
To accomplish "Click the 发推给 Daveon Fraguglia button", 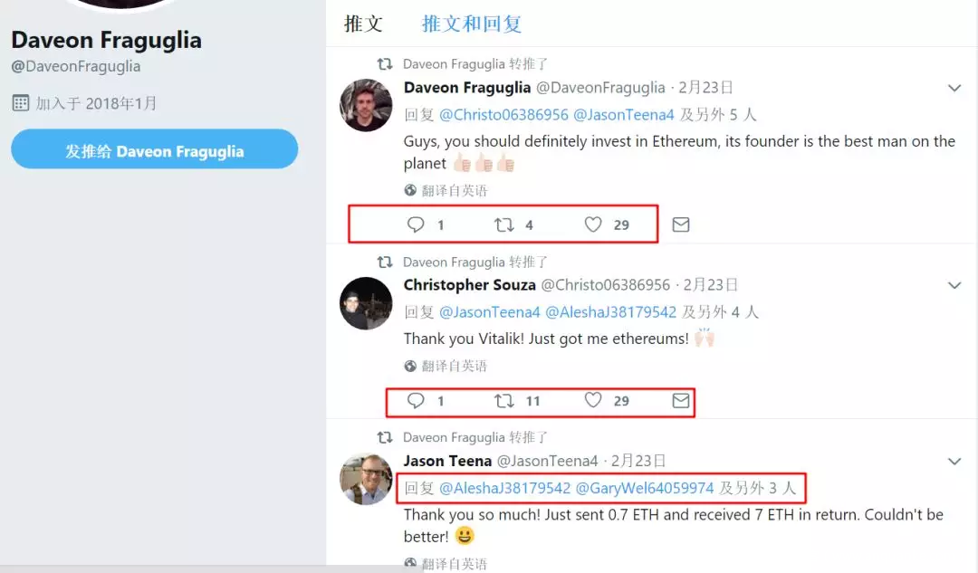I will click(x=154, y=149).
